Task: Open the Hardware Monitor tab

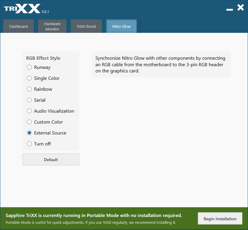Action: tap(52, 26)
